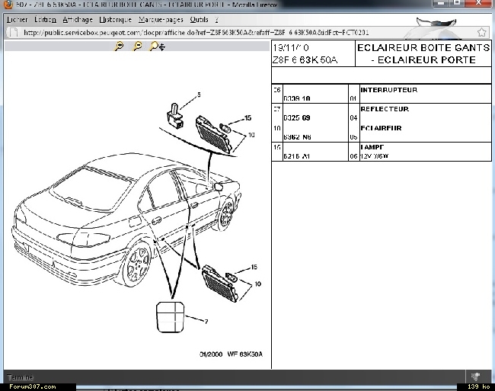
Task: Click the Z8F 6 63K 50A reference code
Action: 305,59
